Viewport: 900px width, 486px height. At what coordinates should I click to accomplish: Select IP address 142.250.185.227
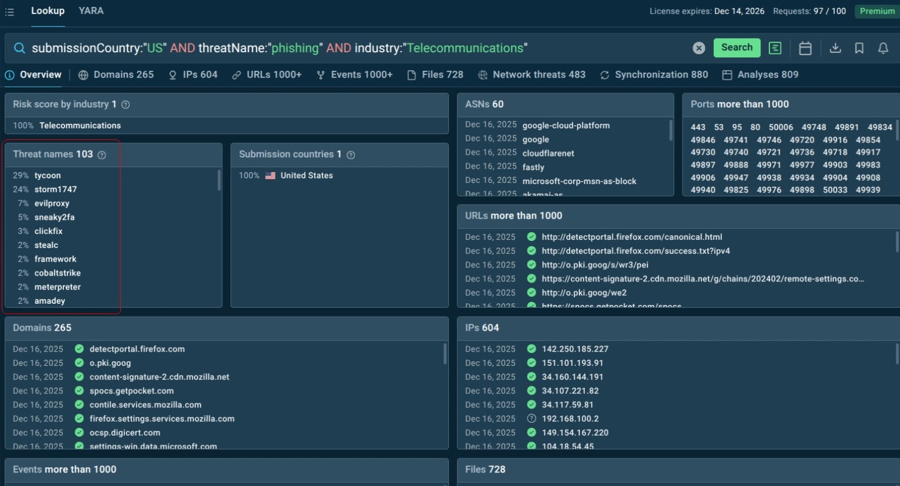pos(575,349)
